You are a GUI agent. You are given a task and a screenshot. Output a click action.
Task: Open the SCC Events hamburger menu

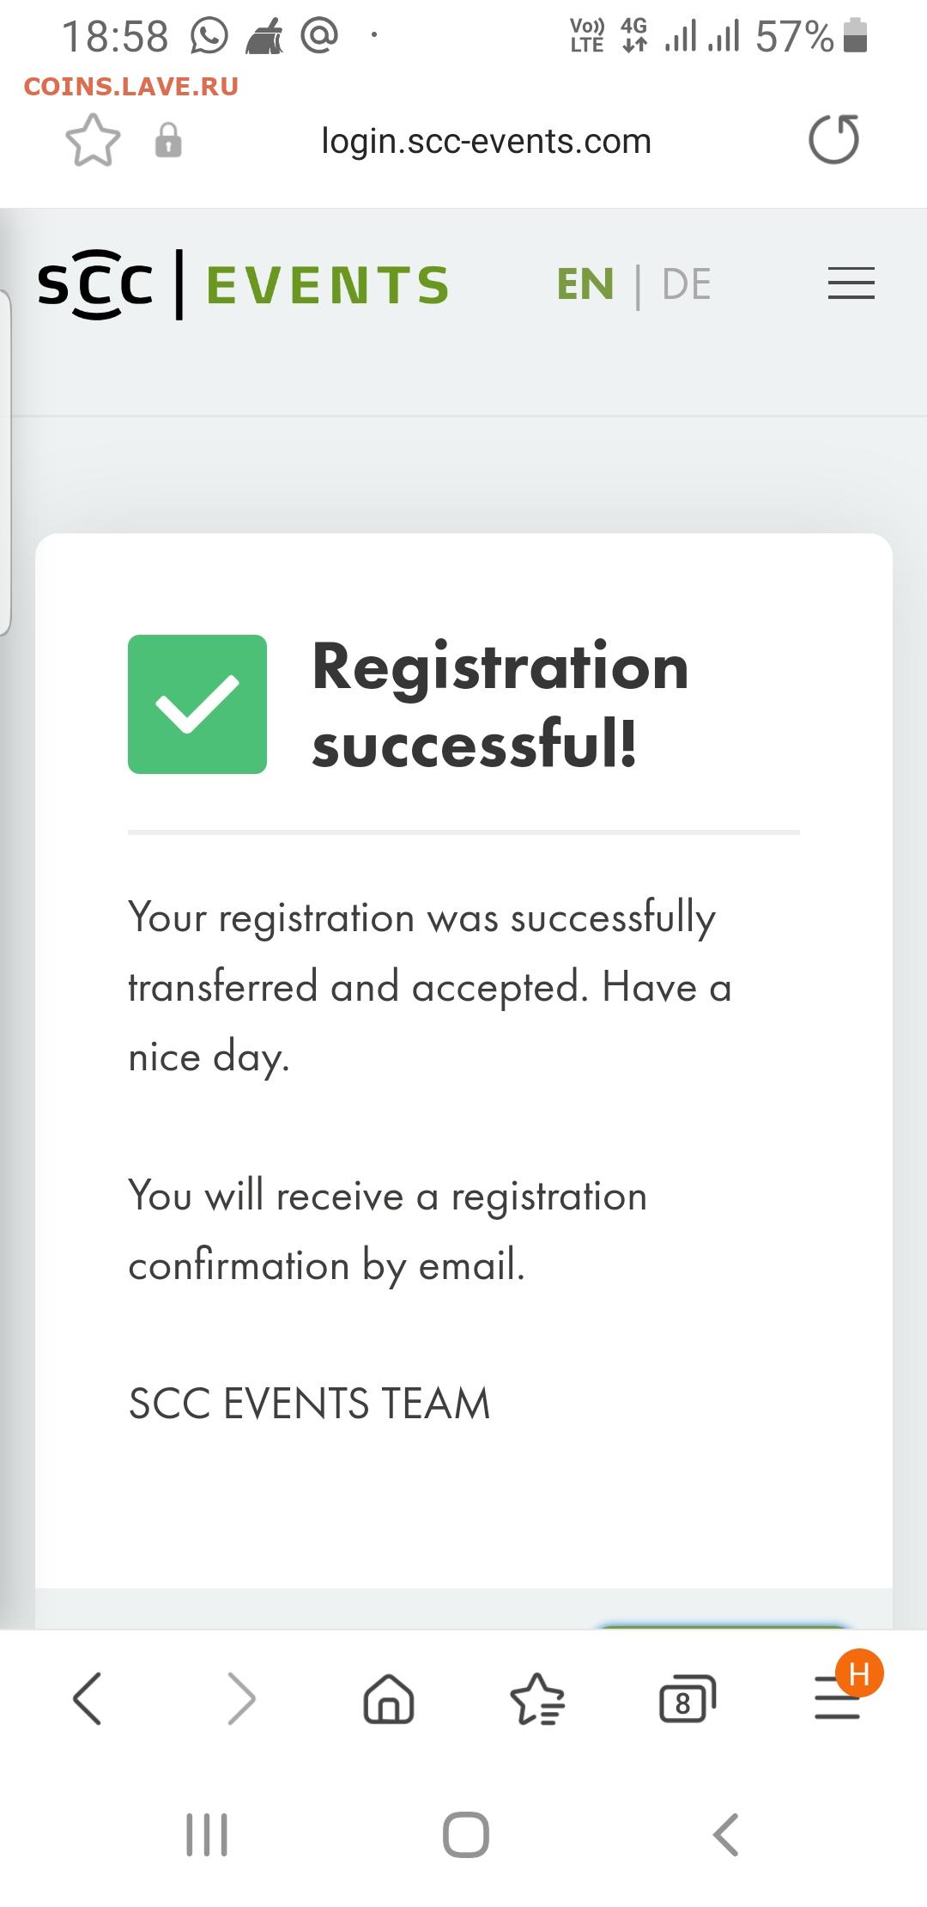(x=851, y=283)
